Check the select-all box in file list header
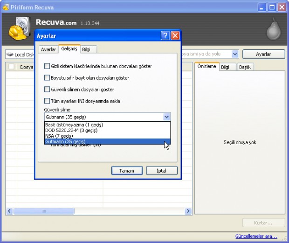This screenshot has height=243, width=289. (x=12, y=67)
